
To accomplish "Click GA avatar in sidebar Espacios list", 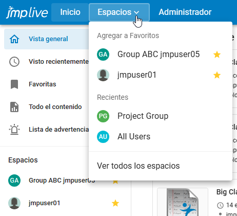I will pyautogui.click(x=14, y=181).
